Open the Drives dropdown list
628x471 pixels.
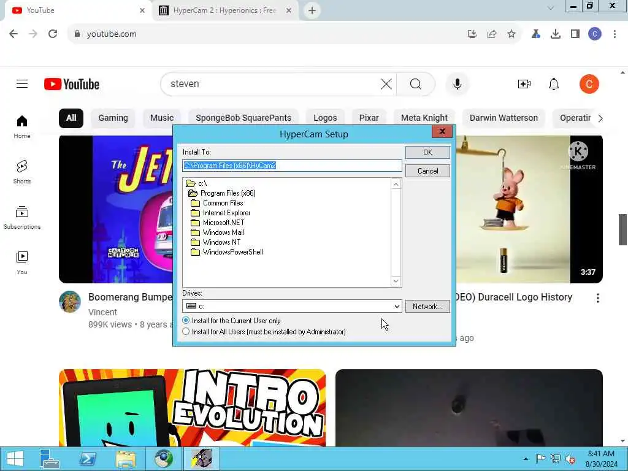point(397,307)
